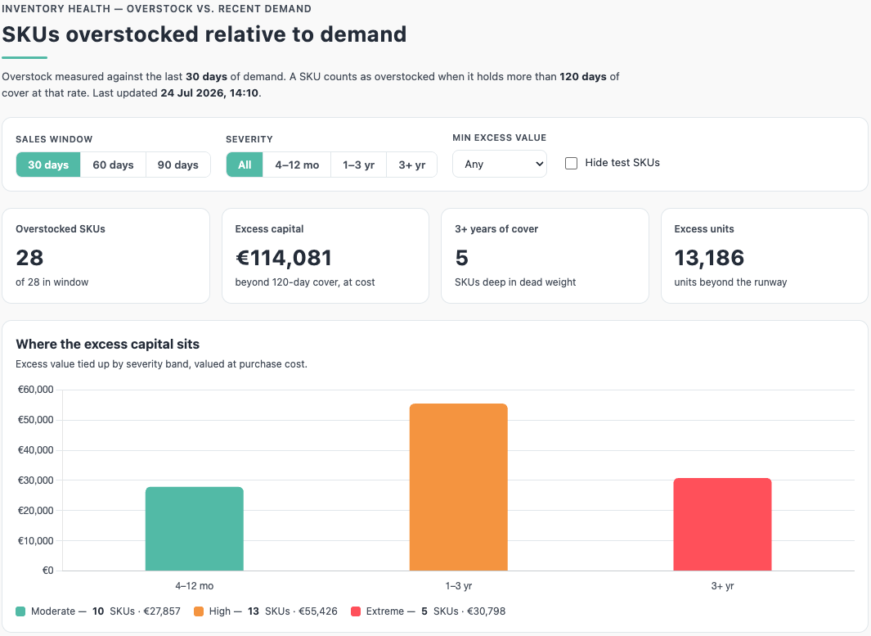Click 'beyond 120-day cover, at cost' caption
Screen dimensions: 871x636
pyautogui.click(x=305, y=282)
